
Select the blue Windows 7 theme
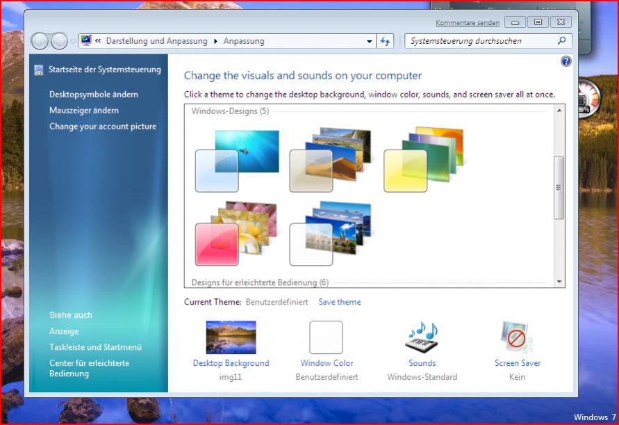click(x=237, y=161)
